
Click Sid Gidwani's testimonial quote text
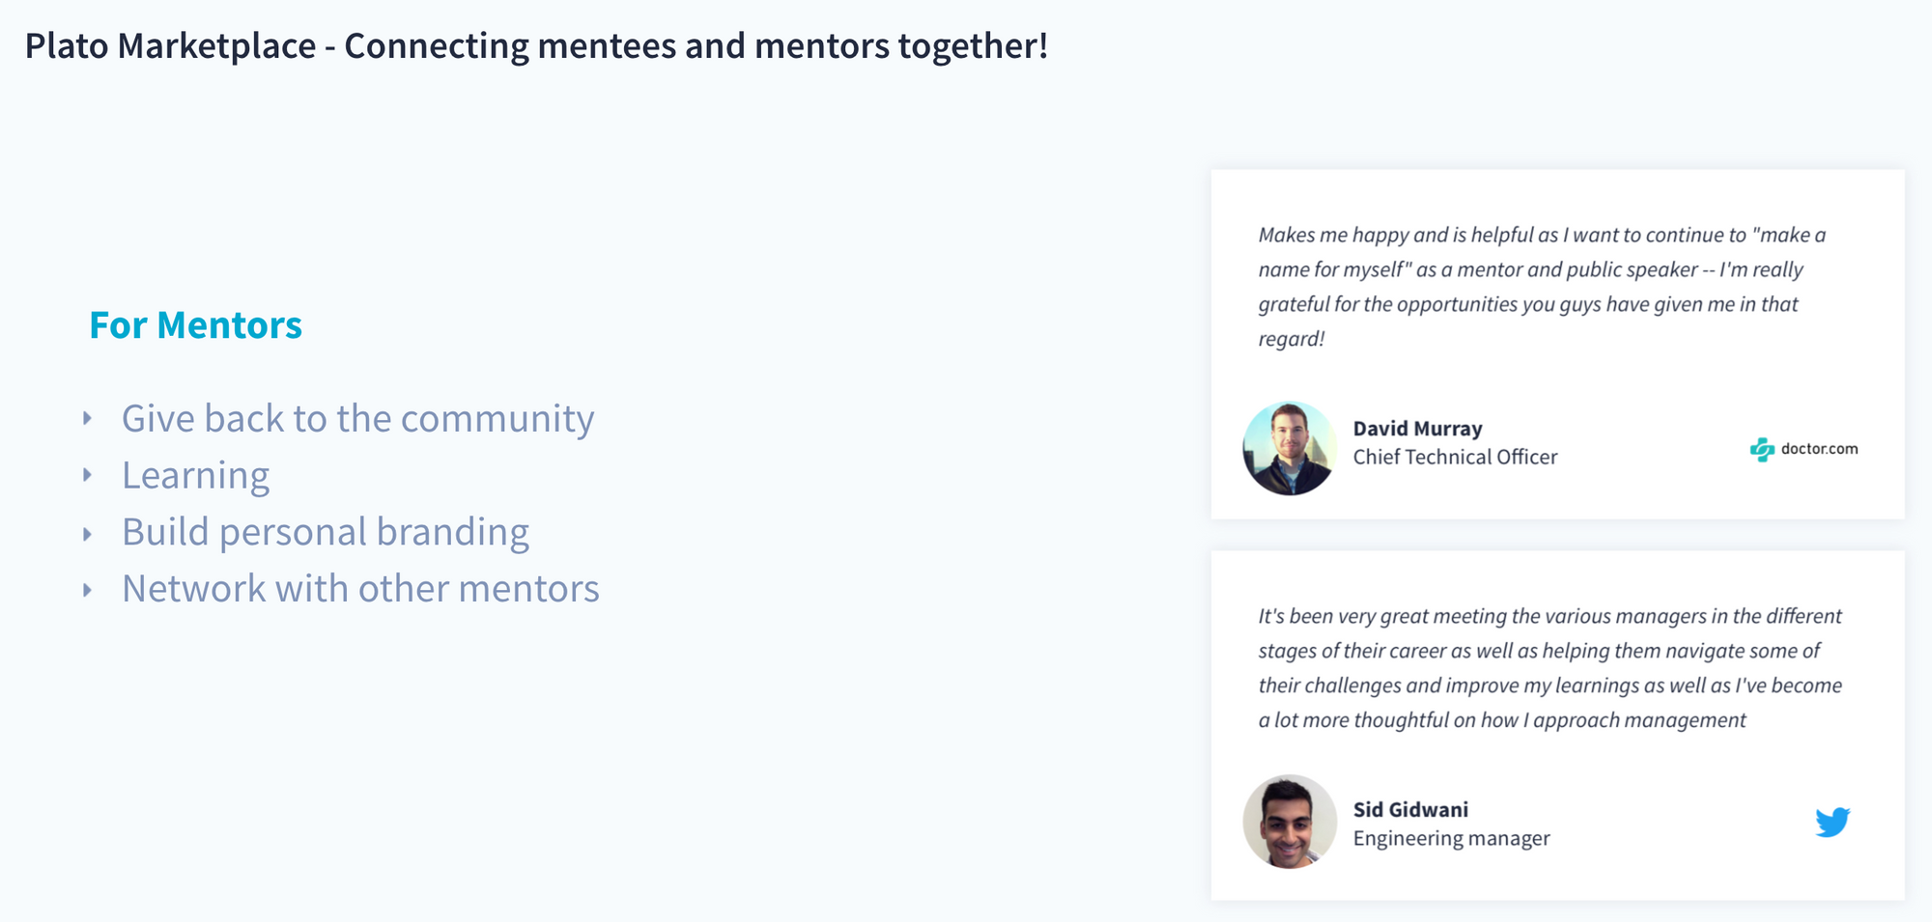1548,668
